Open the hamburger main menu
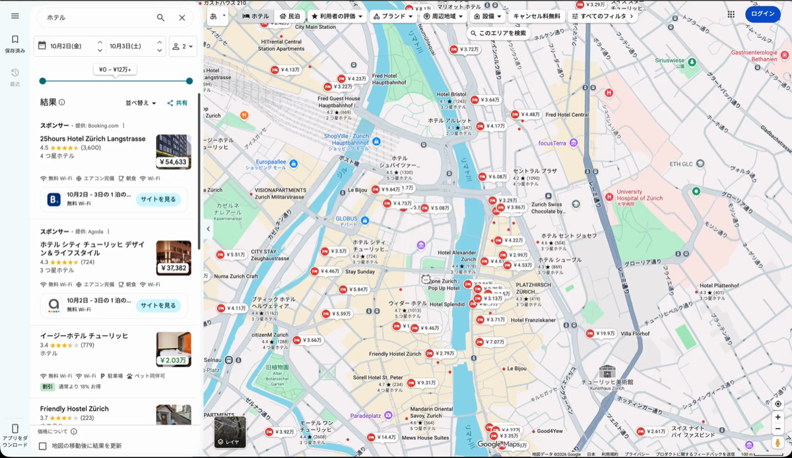Image resolution: width=792 pixels, height=458 pixels. point(15,16)
